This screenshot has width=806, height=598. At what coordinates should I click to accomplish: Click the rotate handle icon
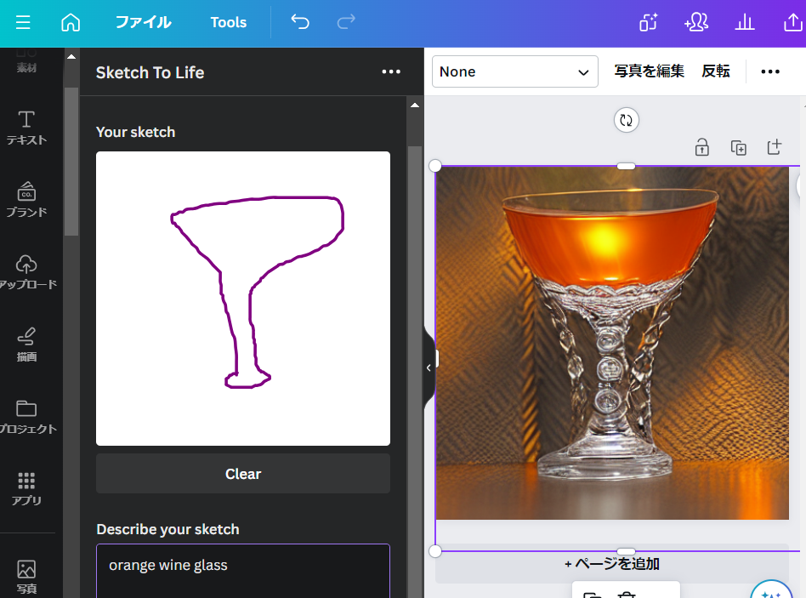pos(626,120)
